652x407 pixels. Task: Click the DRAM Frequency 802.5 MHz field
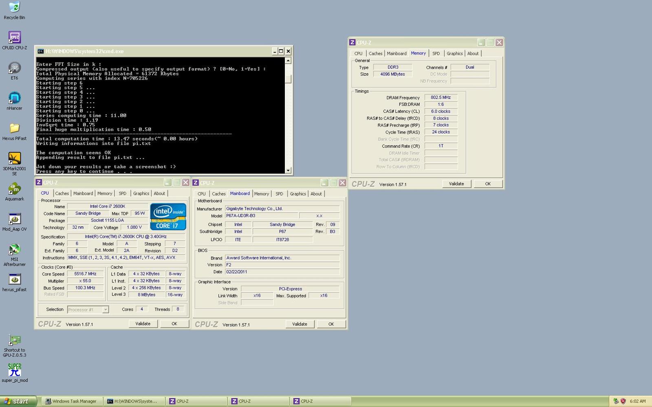tap(441, 97)
